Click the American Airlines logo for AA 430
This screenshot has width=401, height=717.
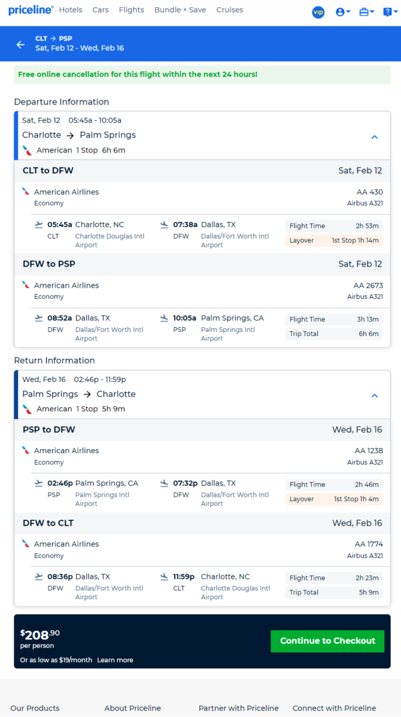[26, 191]
